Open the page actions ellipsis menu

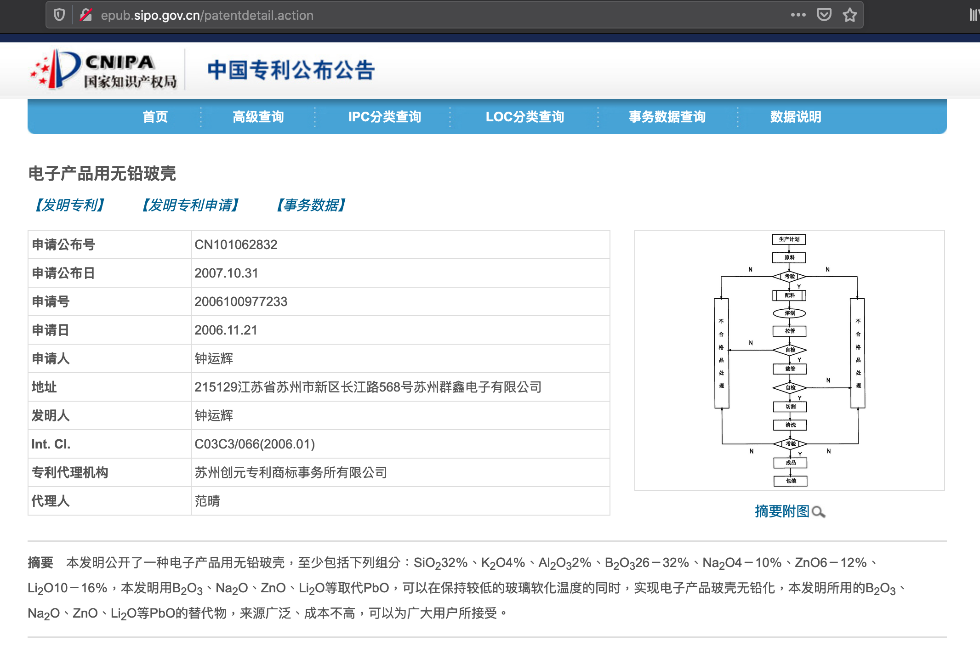[798, 15]
